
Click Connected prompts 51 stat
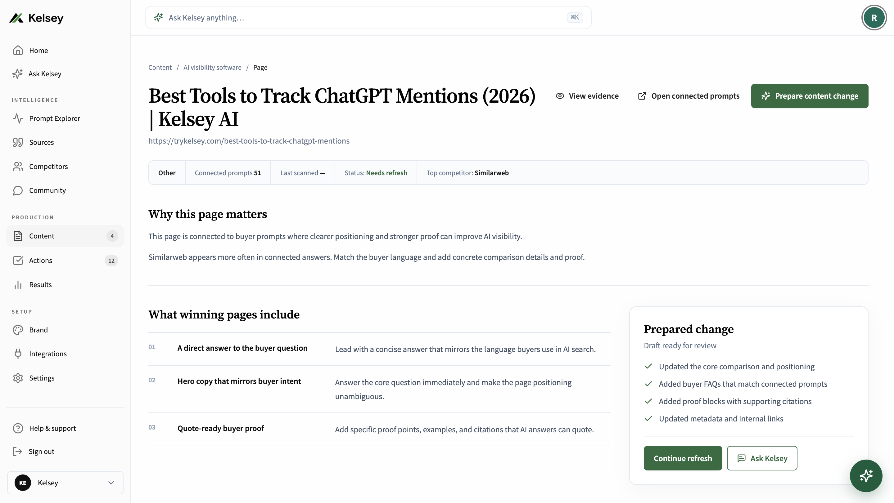click(228, 173)
